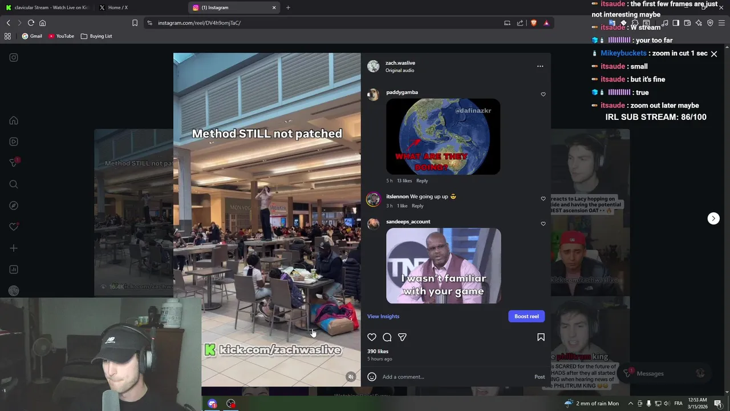Screen dimensions: 730x411
Task: View 390 likes count
Action: coord(378,352)
